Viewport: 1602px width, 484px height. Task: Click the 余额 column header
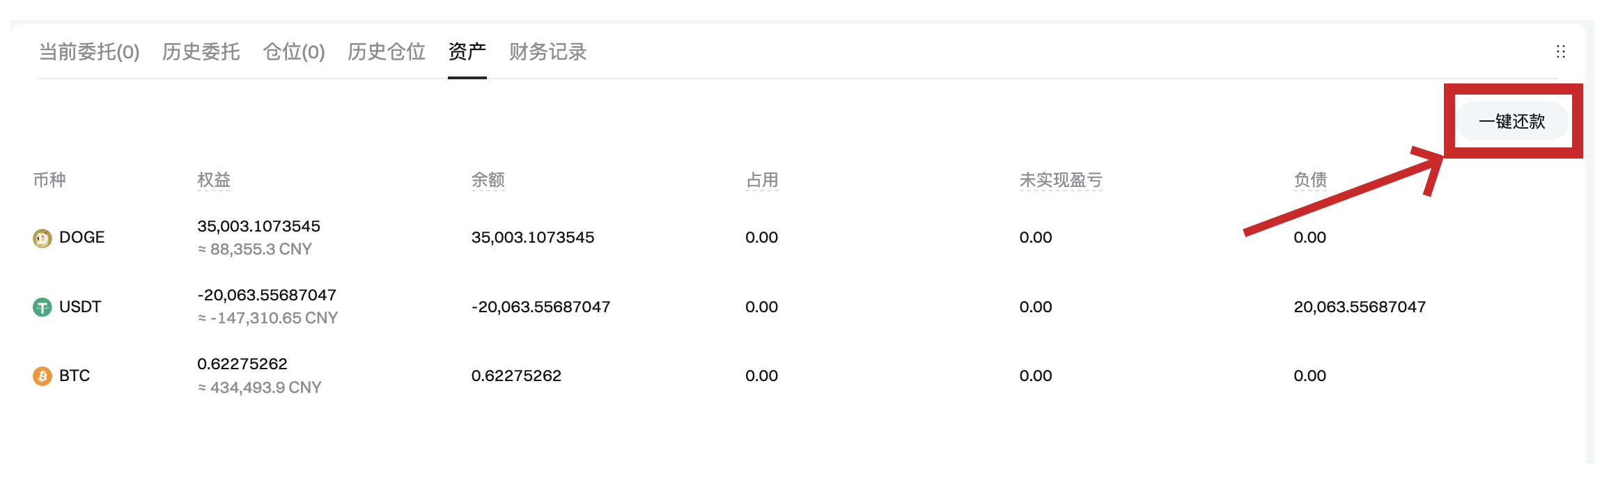488,180
